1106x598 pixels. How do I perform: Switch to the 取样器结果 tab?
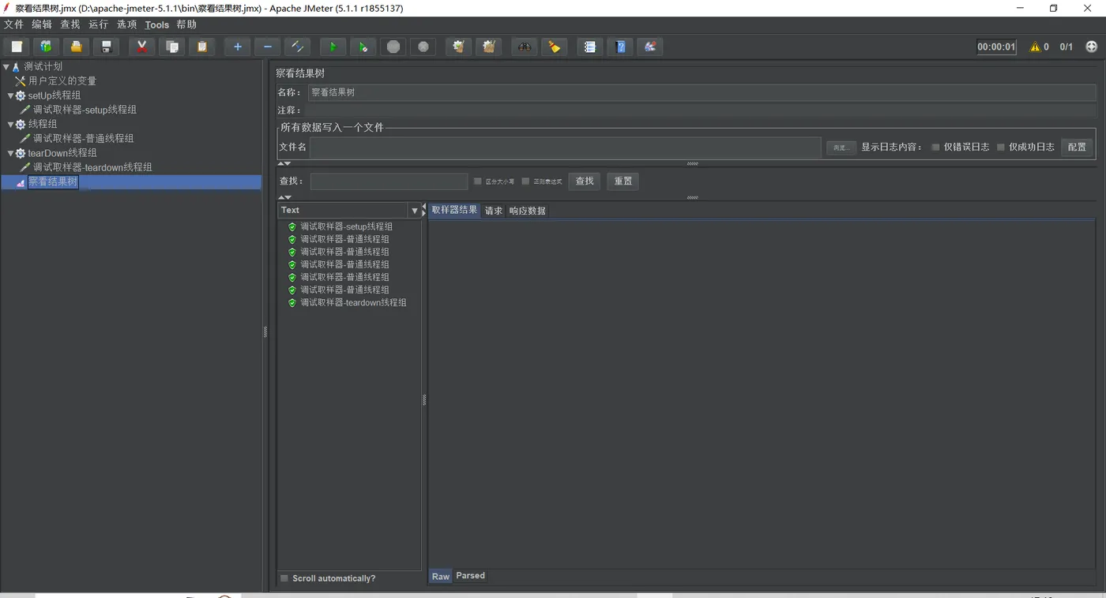(454, 210)
